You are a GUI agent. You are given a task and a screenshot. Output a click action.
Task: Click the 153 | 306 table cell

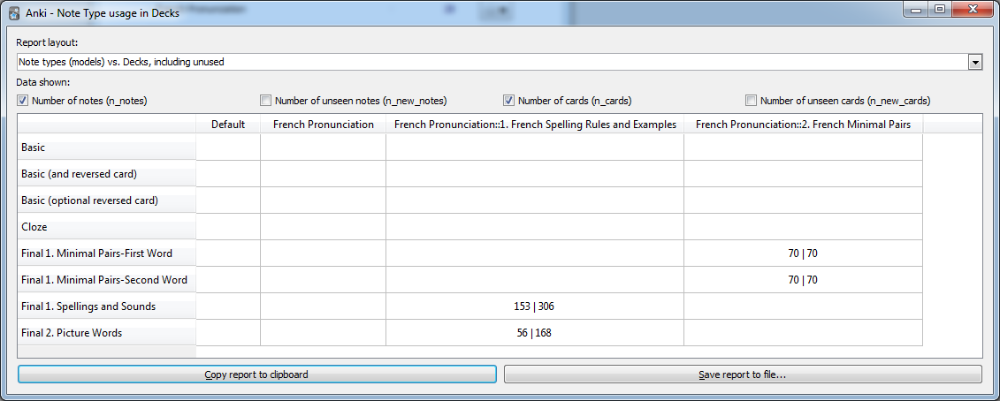[535, 306]
